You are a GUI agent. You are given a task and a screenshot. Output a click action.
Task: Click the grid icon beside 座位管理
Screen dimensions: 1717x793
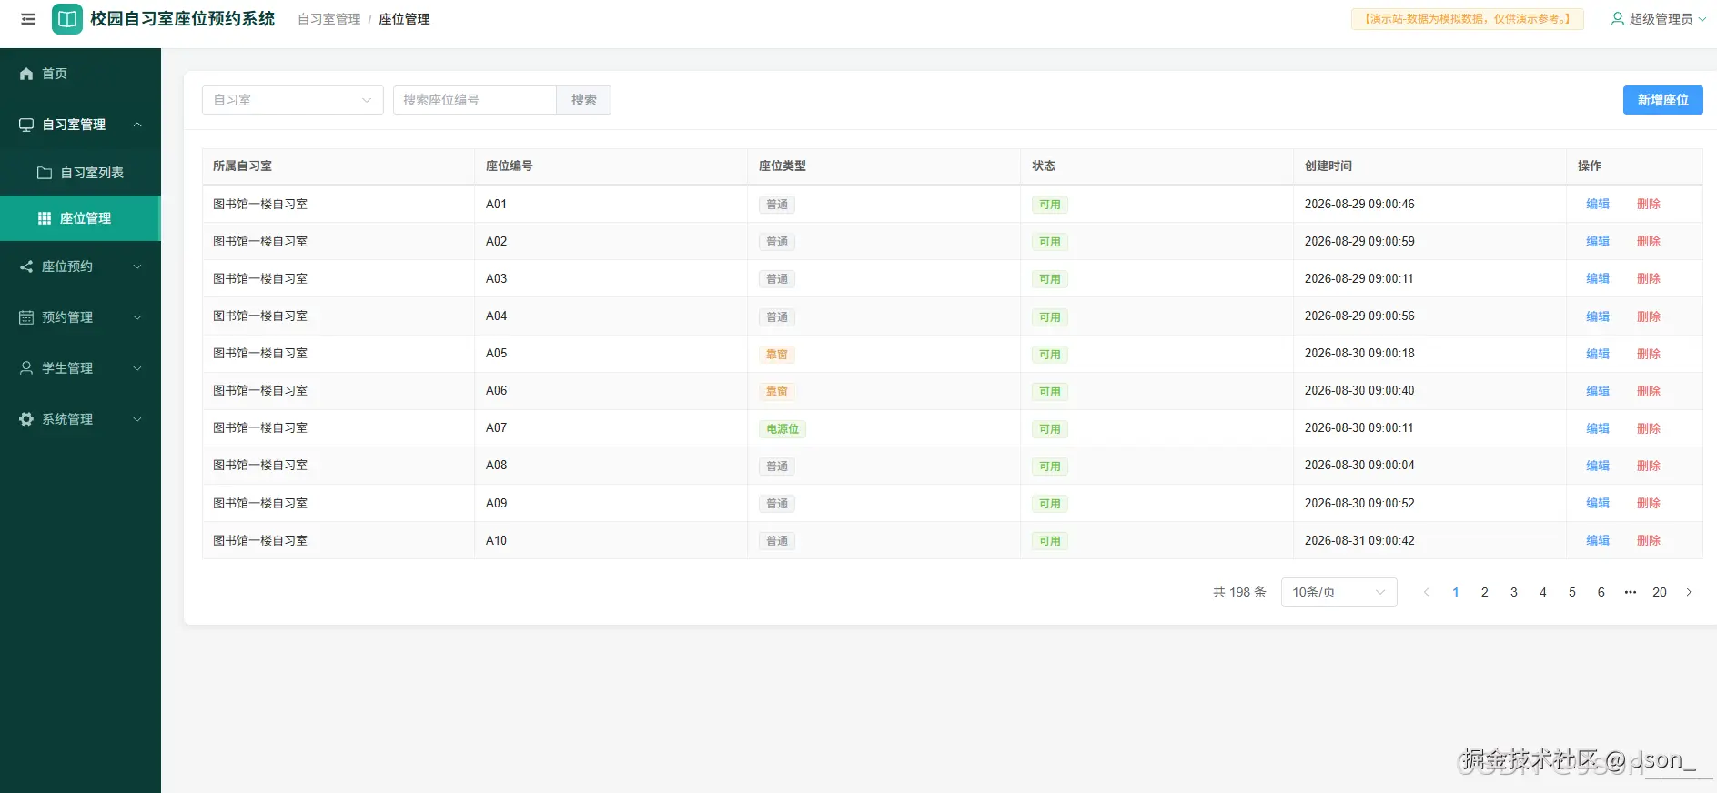(44, 218)
